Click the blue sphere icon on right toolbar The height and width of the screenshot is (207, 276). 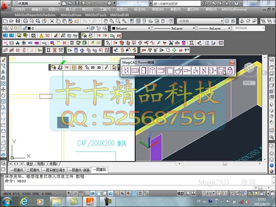[x=272, y=165]
